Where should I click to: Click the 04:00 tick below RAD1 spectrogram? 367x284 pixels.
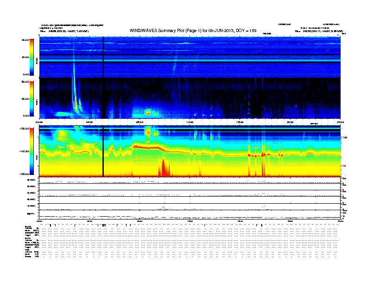coord(89,122)
